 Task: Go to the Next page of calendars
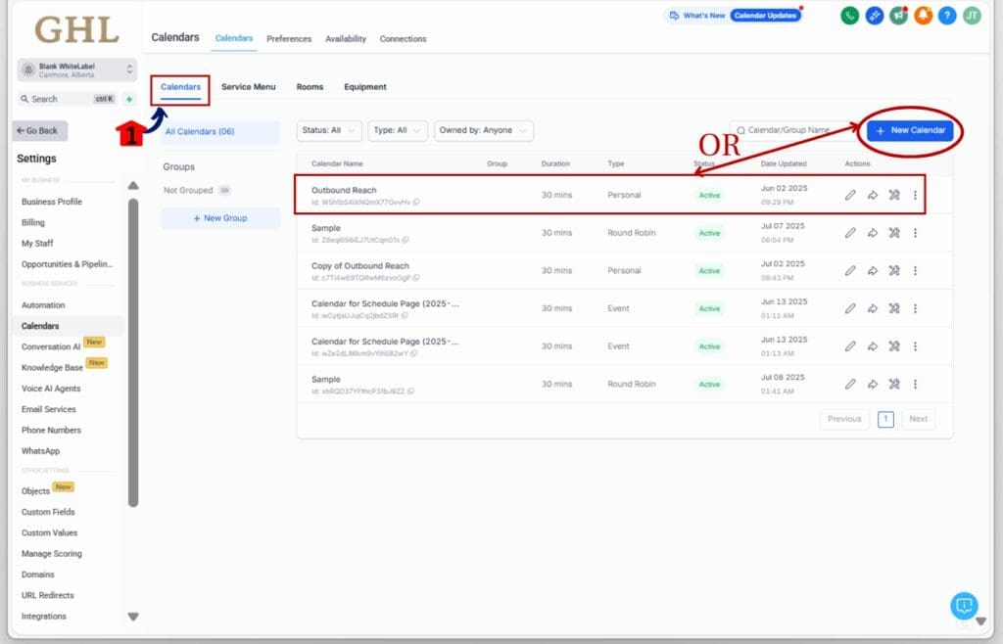tap(919, 419)
